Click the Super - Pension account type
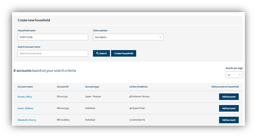The image size is (257, 138). click(x=93, y=96)
